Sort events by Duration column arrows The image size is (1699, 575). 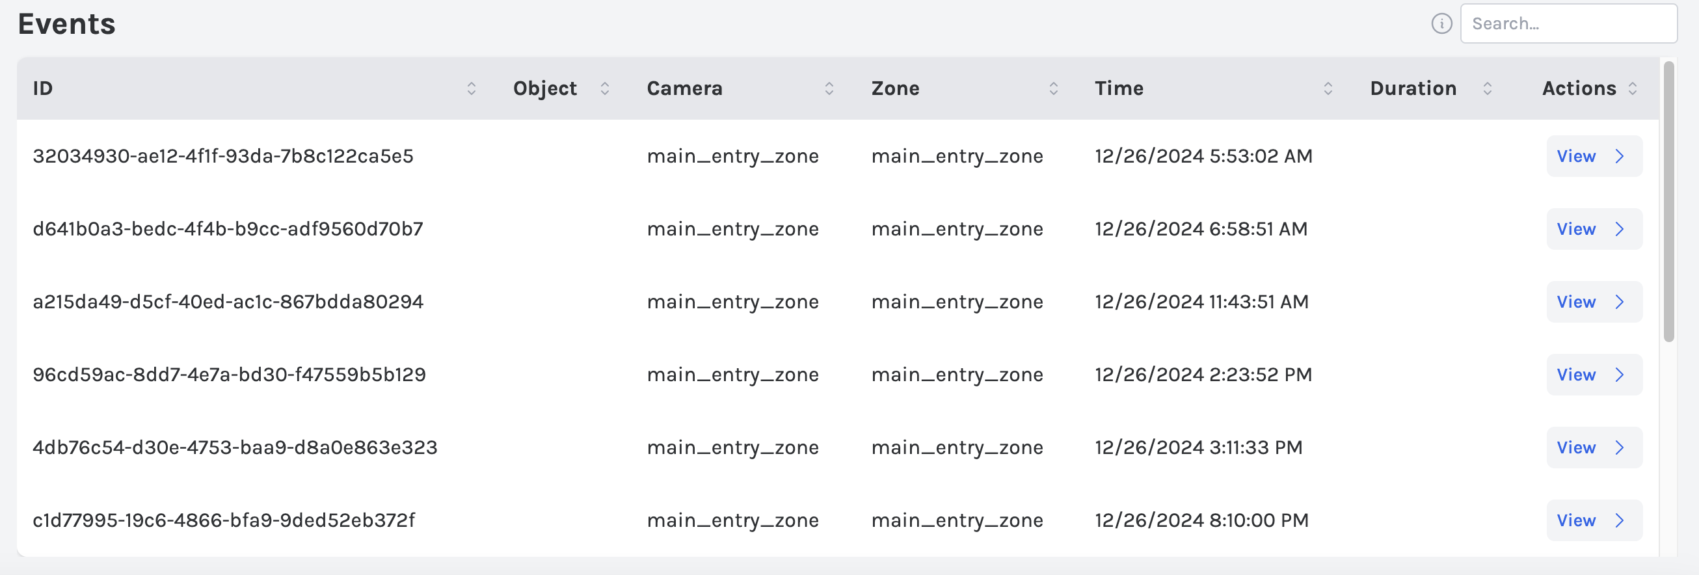point(1488,88)
